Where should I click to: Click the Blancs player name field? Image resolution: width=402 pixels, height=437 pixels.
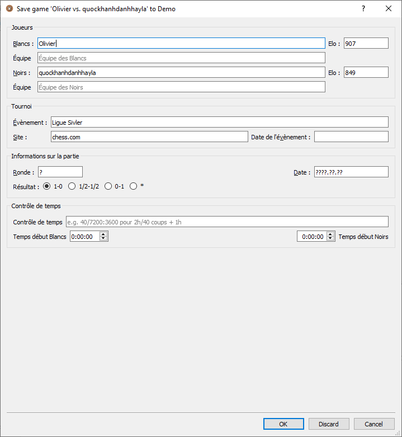point(181,43)
